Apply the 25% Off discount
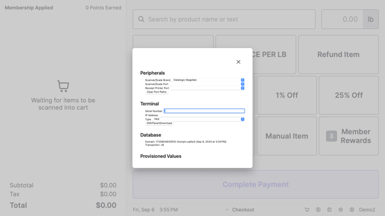 click(349, 95)
